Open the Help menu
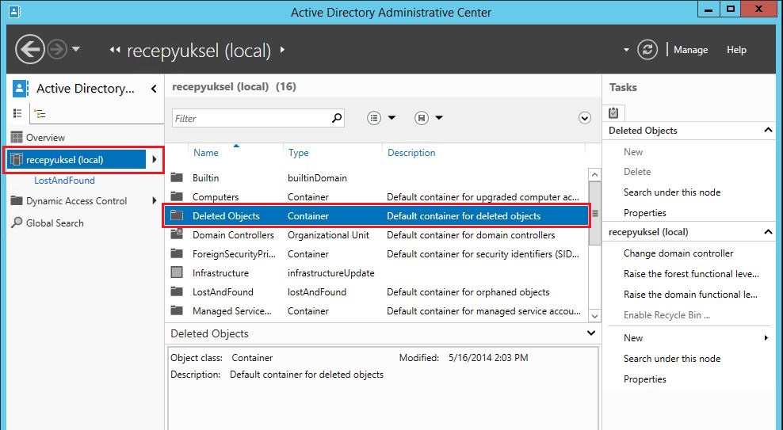The width and height of the screenshot is (783, 430). tap(736, 50)
